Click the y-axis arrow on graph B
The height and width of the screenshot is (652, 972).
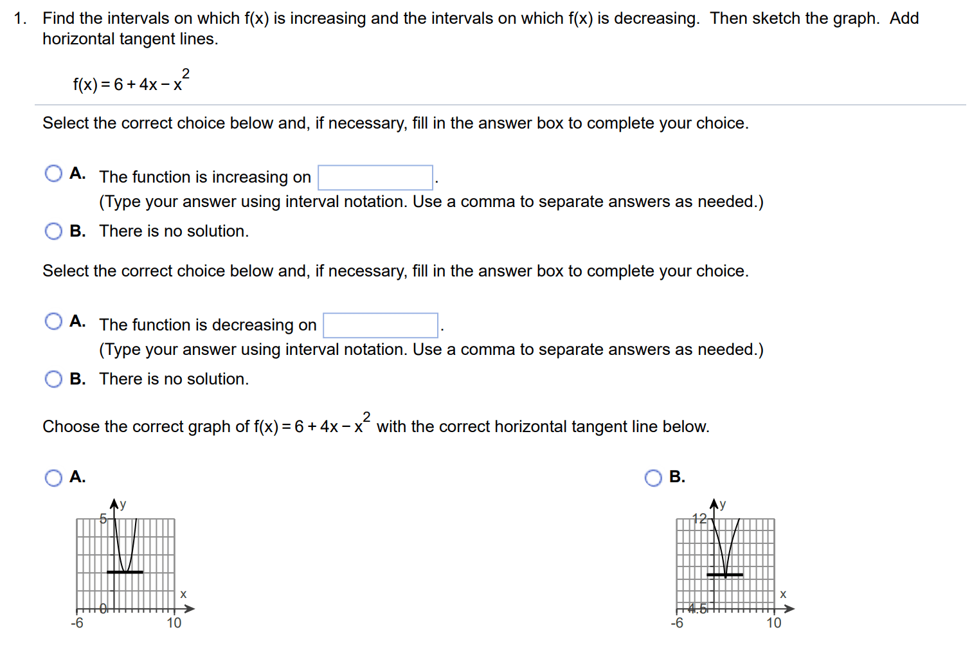[714, 503]
